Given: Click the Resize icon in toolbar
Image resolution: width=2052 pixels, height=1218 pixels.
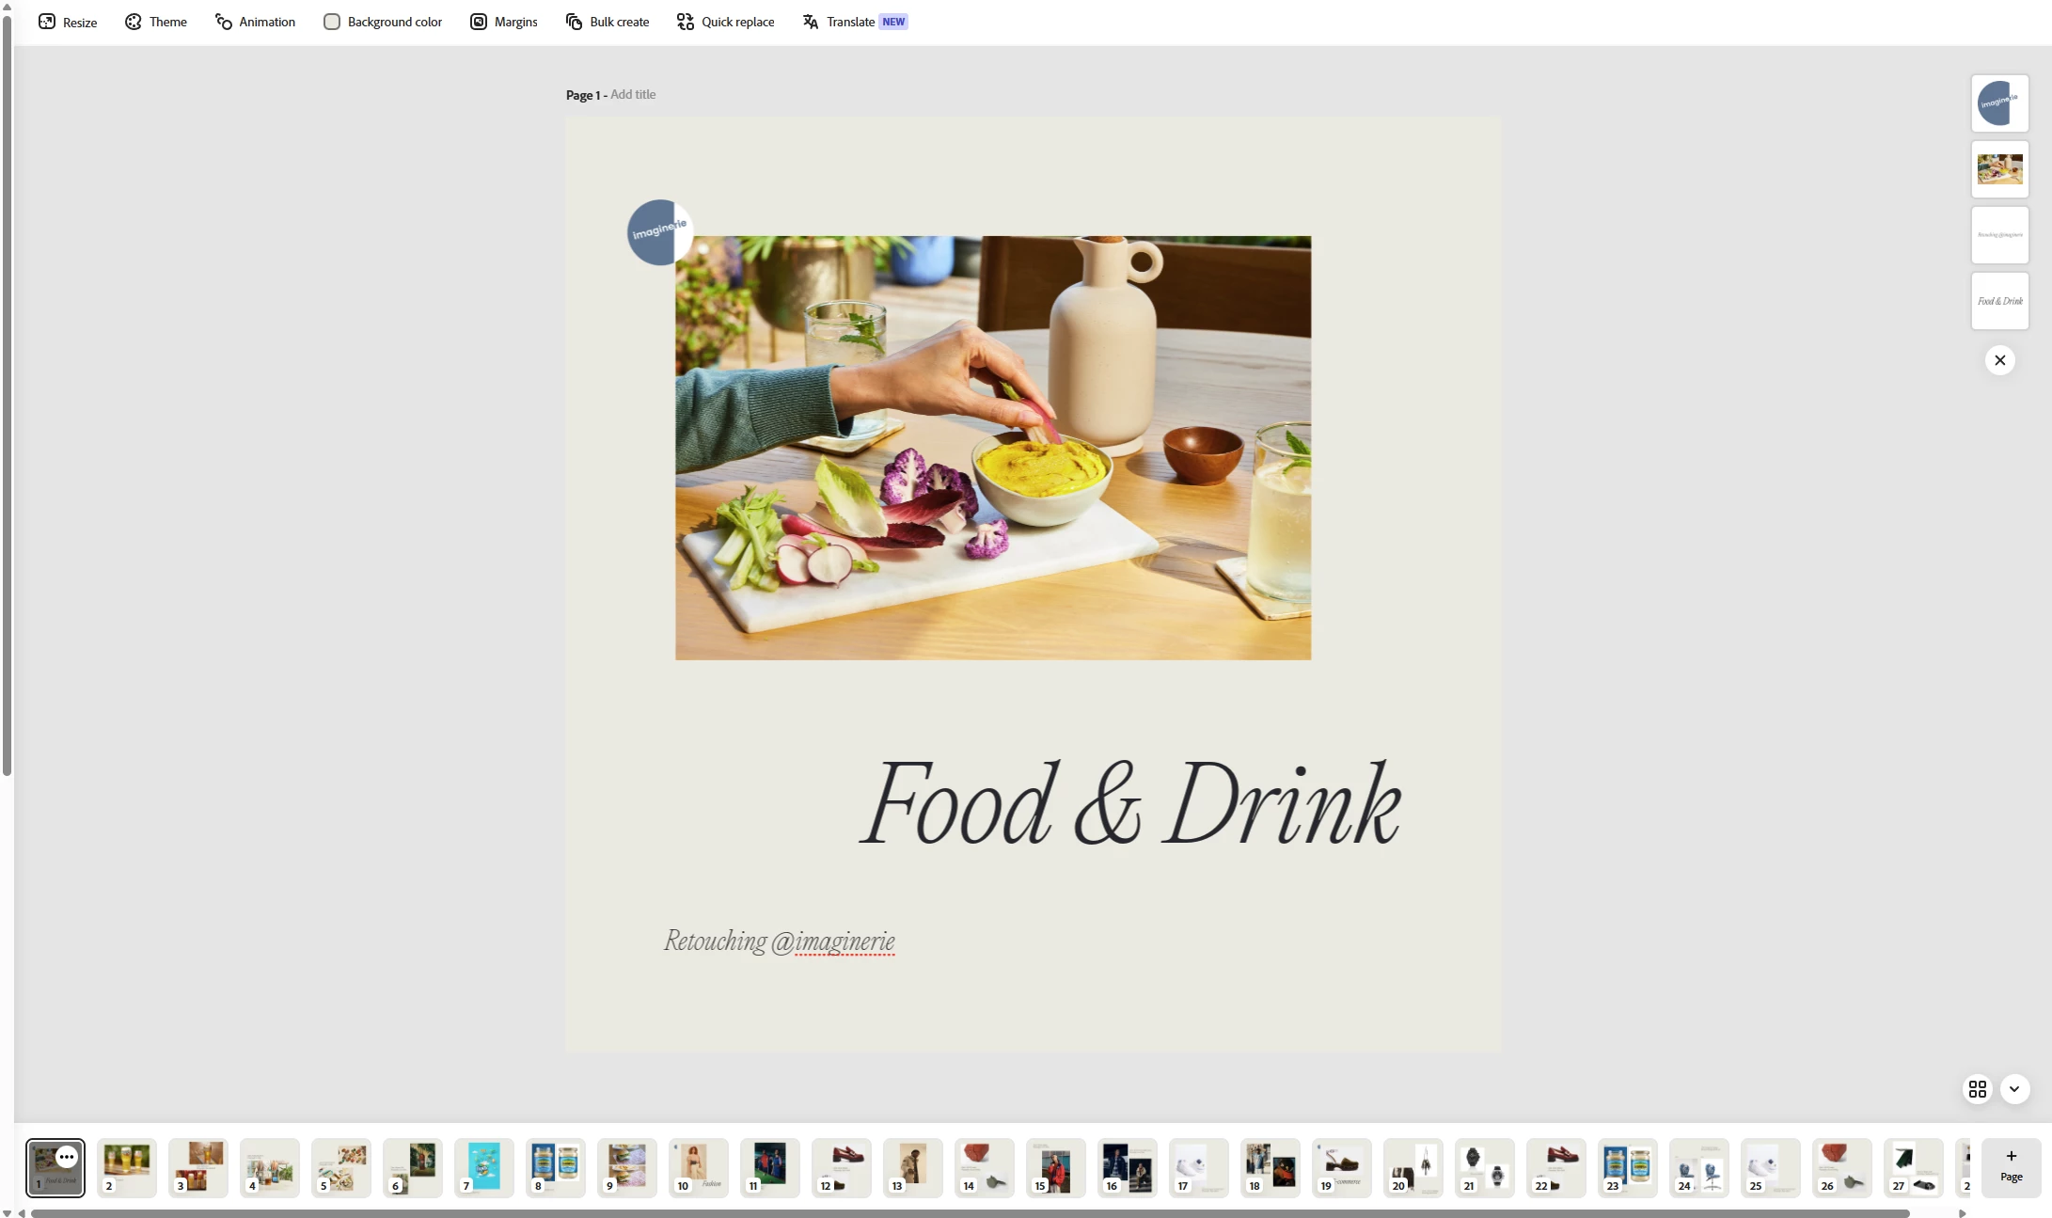Looking at the screenshot, I should point(47,22).
